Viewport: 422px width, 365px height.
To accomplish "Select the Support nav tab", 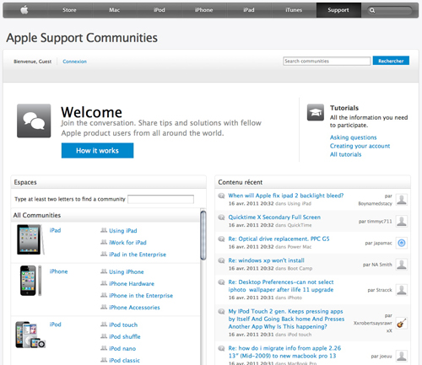I will click(338, 10).
